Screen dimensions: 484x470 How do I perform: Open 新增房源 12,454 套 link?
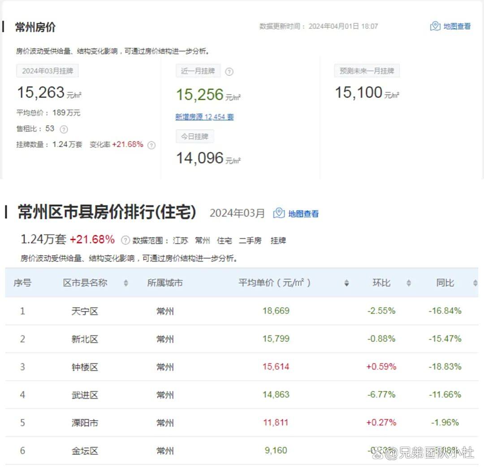click(204, 117)
